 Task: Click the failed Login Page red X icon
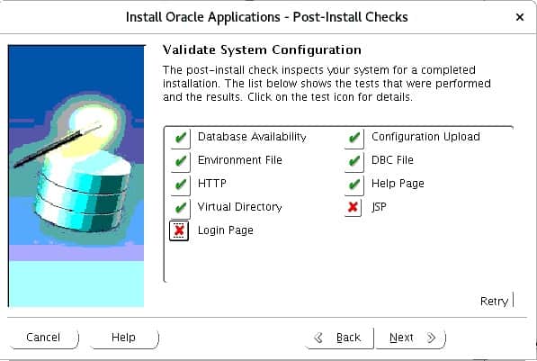pos(179,230)
